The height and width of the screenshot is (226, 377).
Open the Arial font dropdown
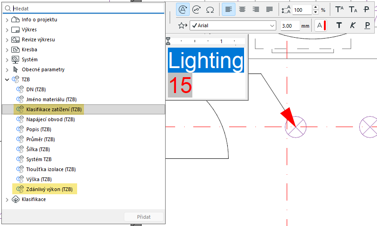(233, 25)
